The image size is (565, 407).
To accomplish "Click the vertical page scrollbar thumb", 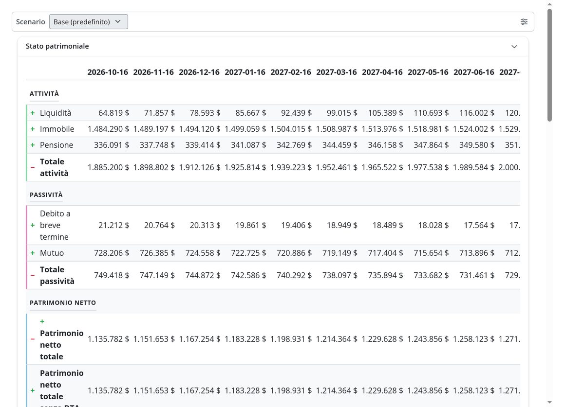I will coord(549,65).
